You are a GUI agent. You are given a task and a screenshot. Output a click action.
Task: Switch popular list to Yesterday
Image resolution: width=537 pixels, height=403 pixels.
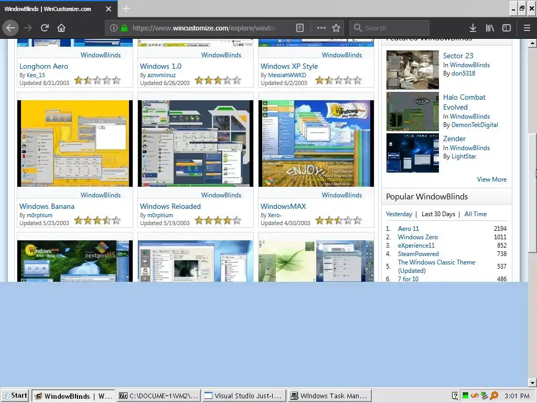pyautogui.click(x=399, y=214)
